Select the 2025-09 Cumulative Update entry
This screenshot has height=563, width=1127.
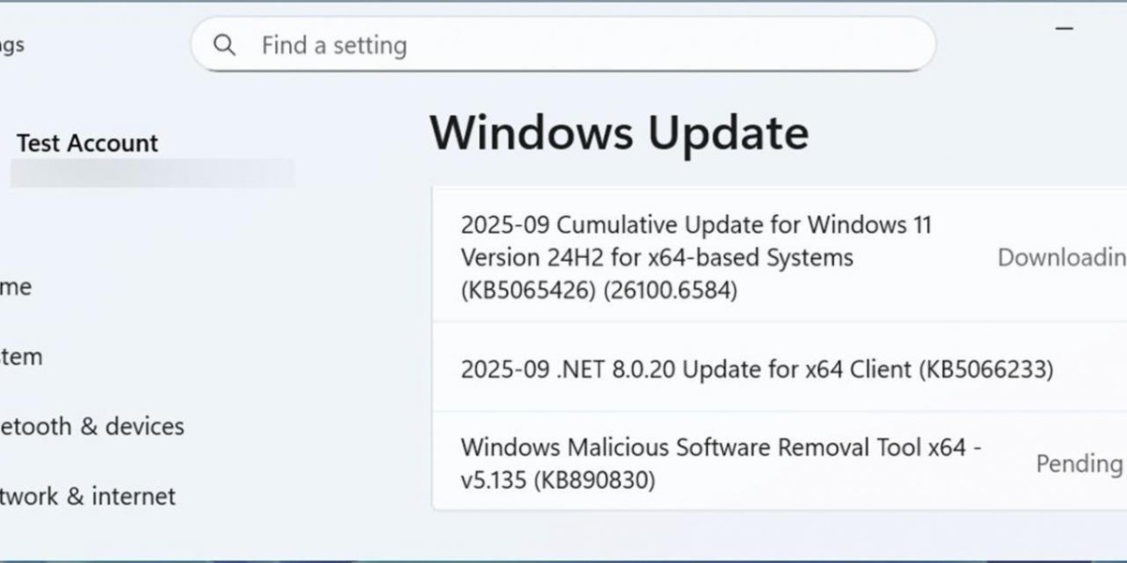pos(696,225)
